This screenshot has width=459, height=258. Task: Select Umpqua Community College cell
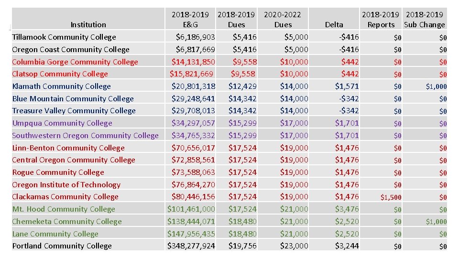[62, 123]
